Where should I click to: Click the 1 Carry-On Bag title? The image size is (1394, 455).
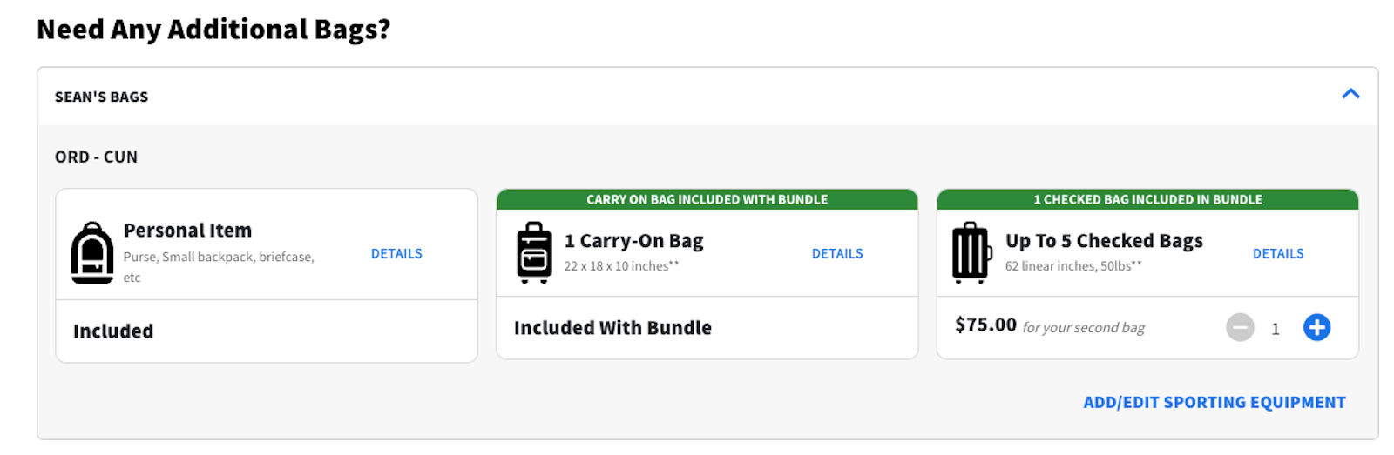pos(633,241)
